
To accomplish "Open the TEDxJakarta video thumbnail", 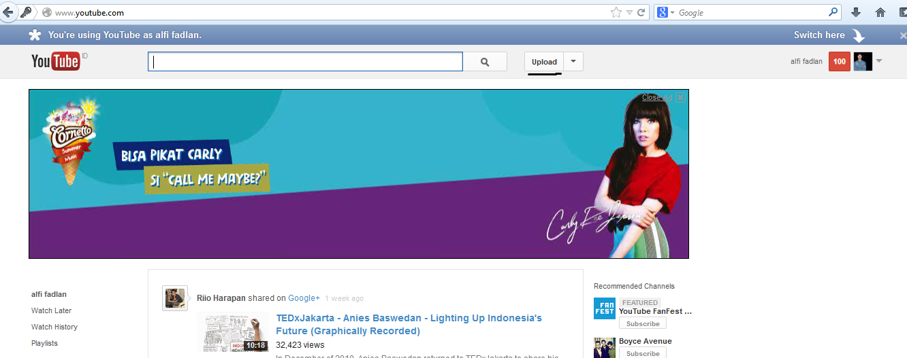I will point(233,332).
